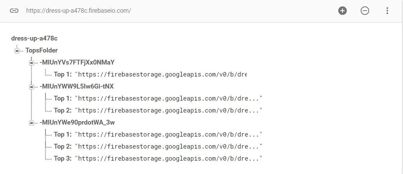
Task: Collapse the TopsFolder node
Action: pos(17,51)
